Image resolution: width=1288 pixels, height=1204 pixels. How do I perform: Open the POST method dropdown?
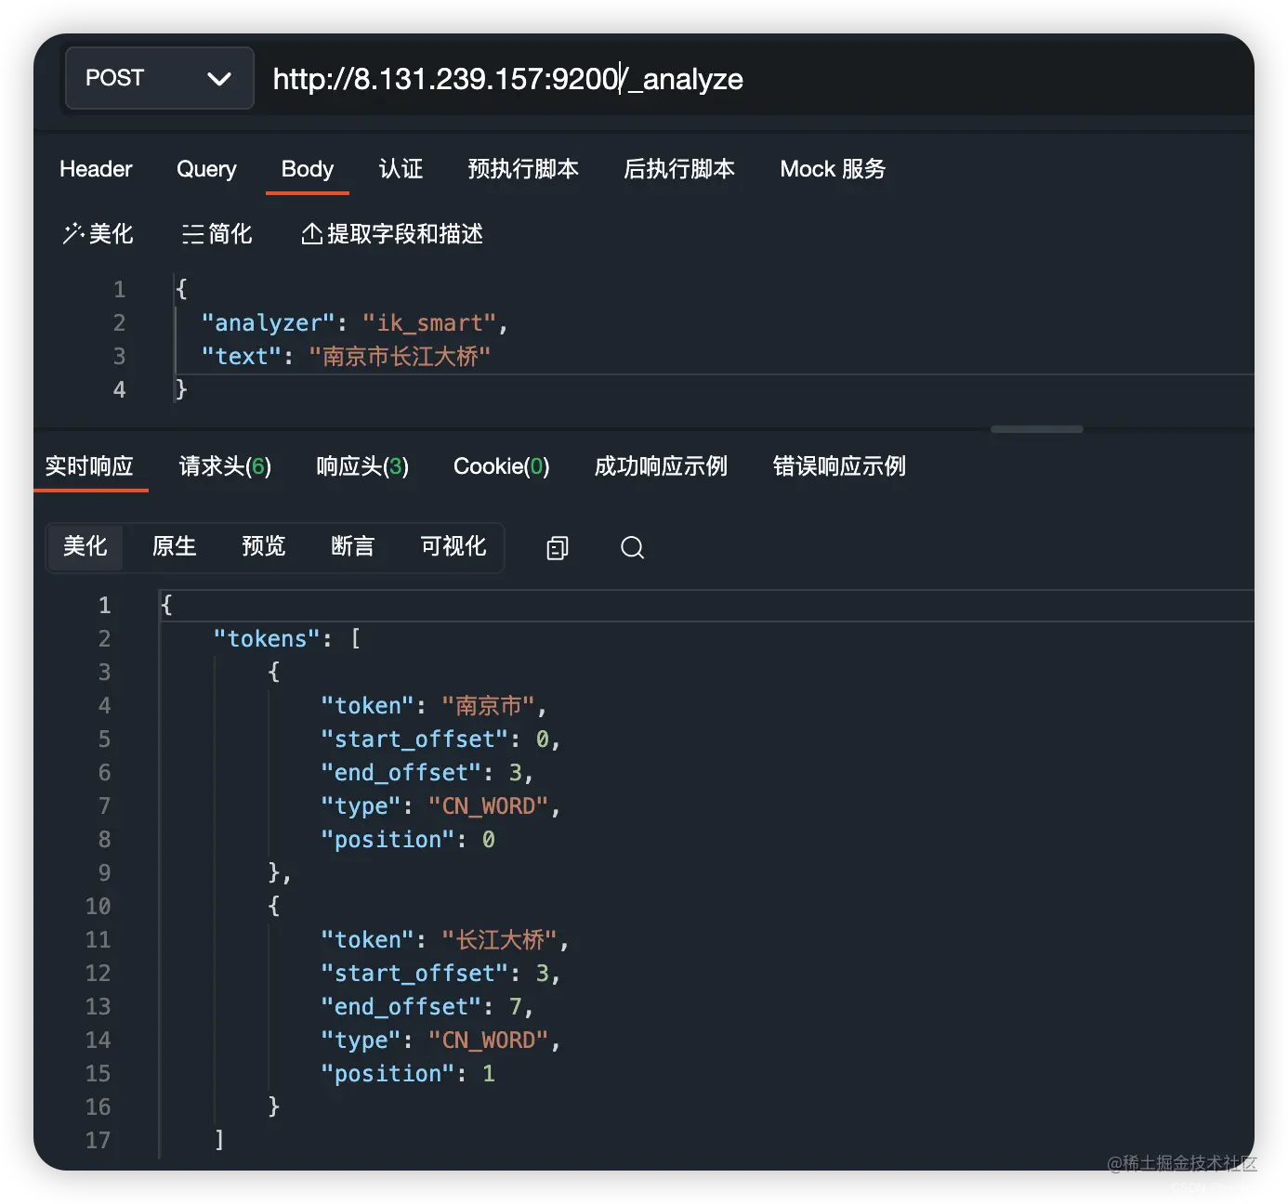[x=158, y=78]
